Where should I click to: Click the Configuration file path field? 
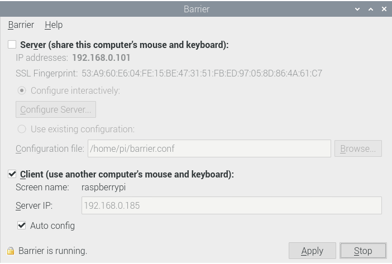pyautogui.click(x=209, y=148)
